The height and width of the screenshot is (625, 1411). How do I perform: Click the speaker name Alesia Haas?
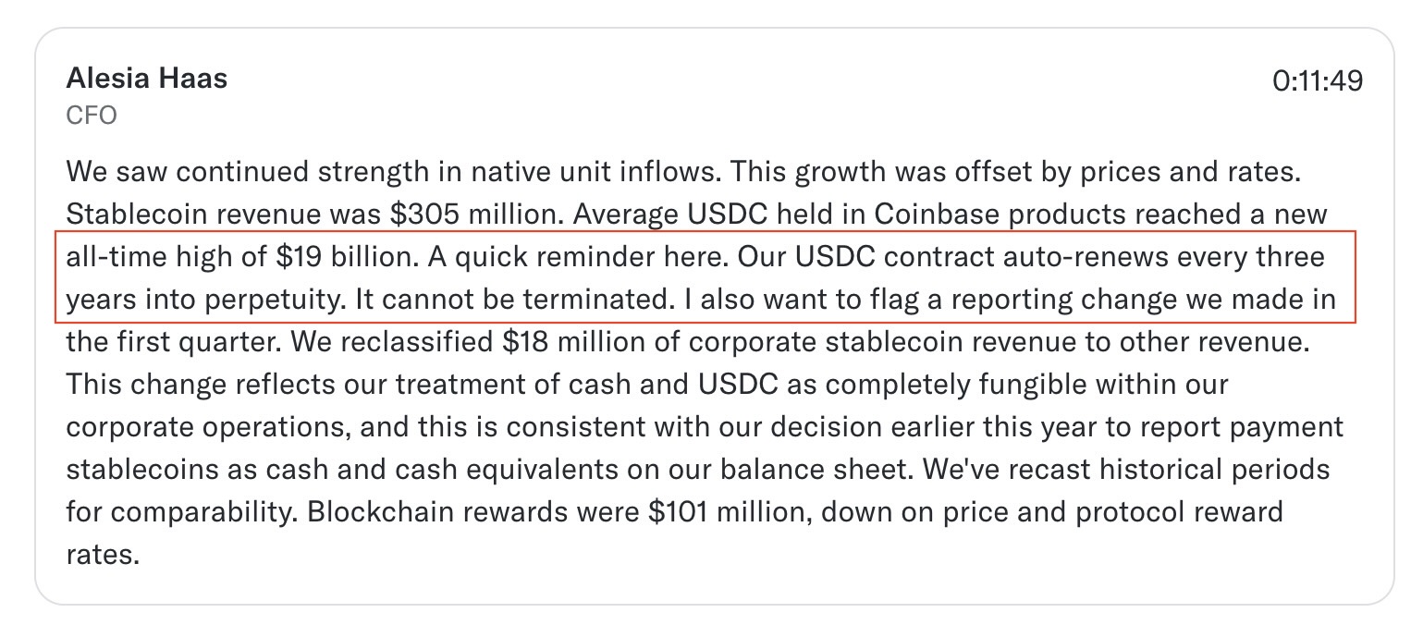click(147, 79)
